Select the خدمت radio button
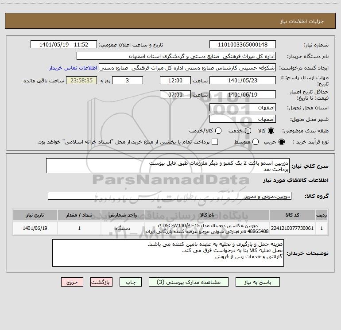The height and width of the screenshot is (330, 341). click(x=248, y=131)
